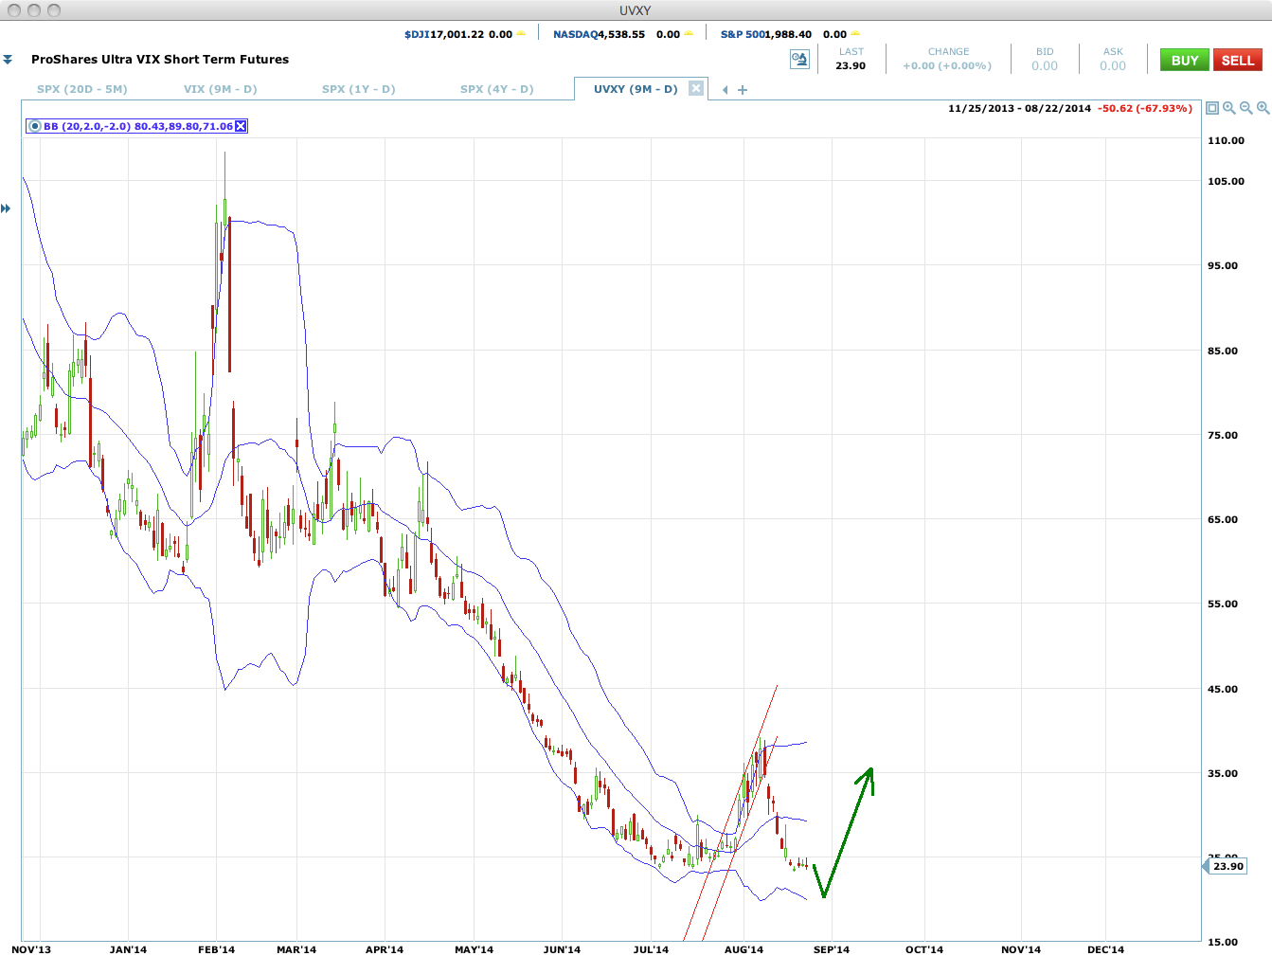Viewport: 1272px width, 974px height.
Task: Click the FEB'14 label on time axis
Action: tap(216, 949)
